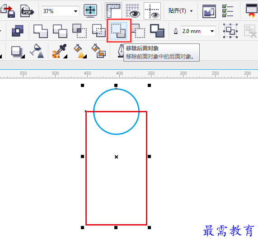Click the top-middle selection handle

click(x=116, y=85)
